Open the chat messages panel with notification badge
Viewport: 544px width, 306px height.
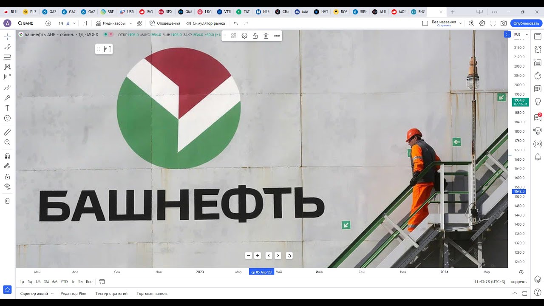coord(538,117)
